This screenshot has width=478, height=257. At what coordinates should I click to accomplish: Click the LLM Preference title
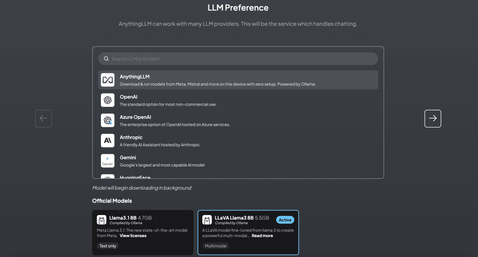(238, 8)
